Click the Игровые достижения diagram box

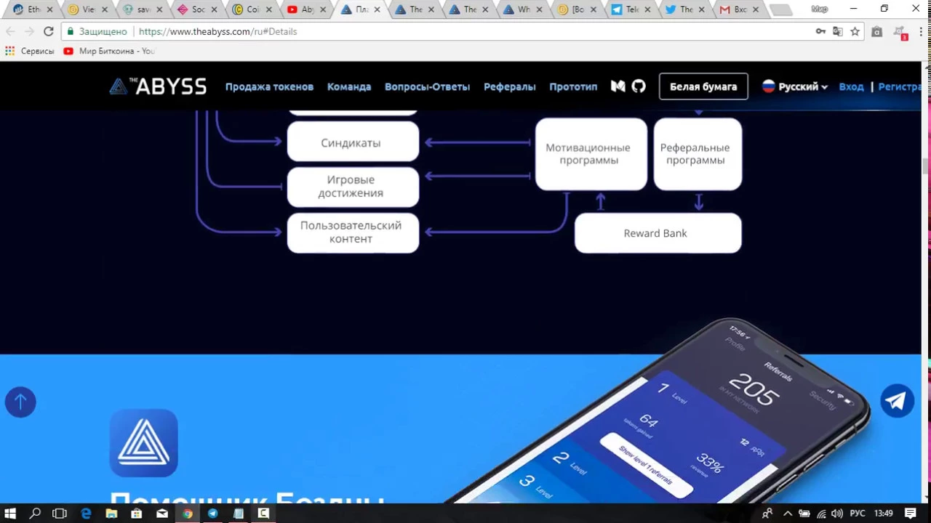(x=353, y=187)
